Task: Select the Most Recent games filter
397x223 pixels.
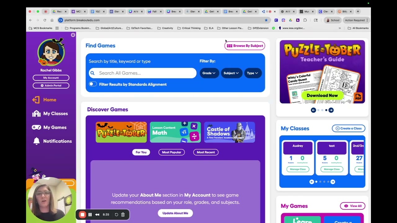Action: 206,152
